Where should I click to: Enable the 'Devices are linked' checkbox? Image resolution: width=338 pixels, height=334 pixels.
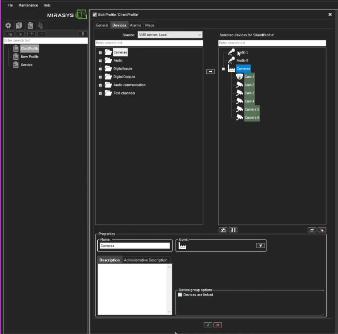click(x=180, y=294)
